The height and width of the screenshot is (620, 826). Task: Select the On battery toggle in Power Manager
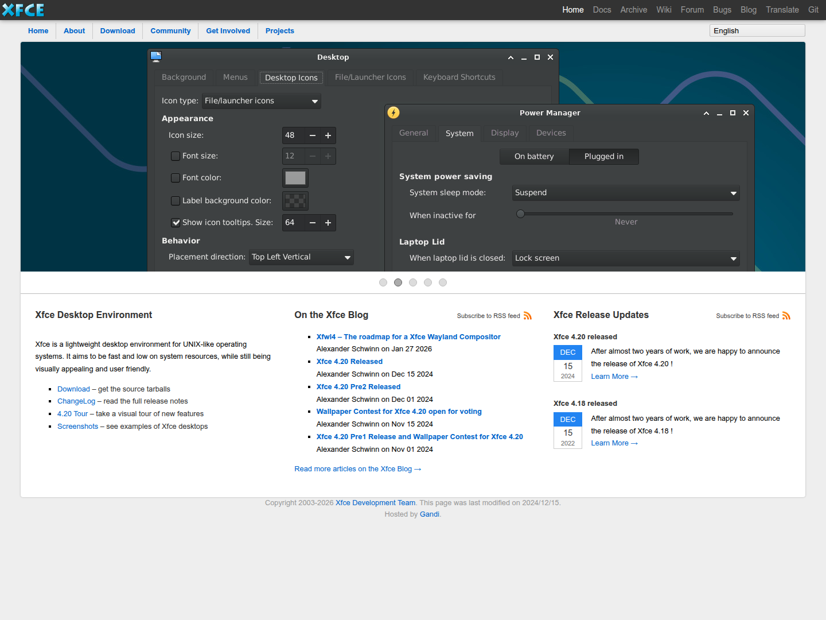[x=534, y=157]
